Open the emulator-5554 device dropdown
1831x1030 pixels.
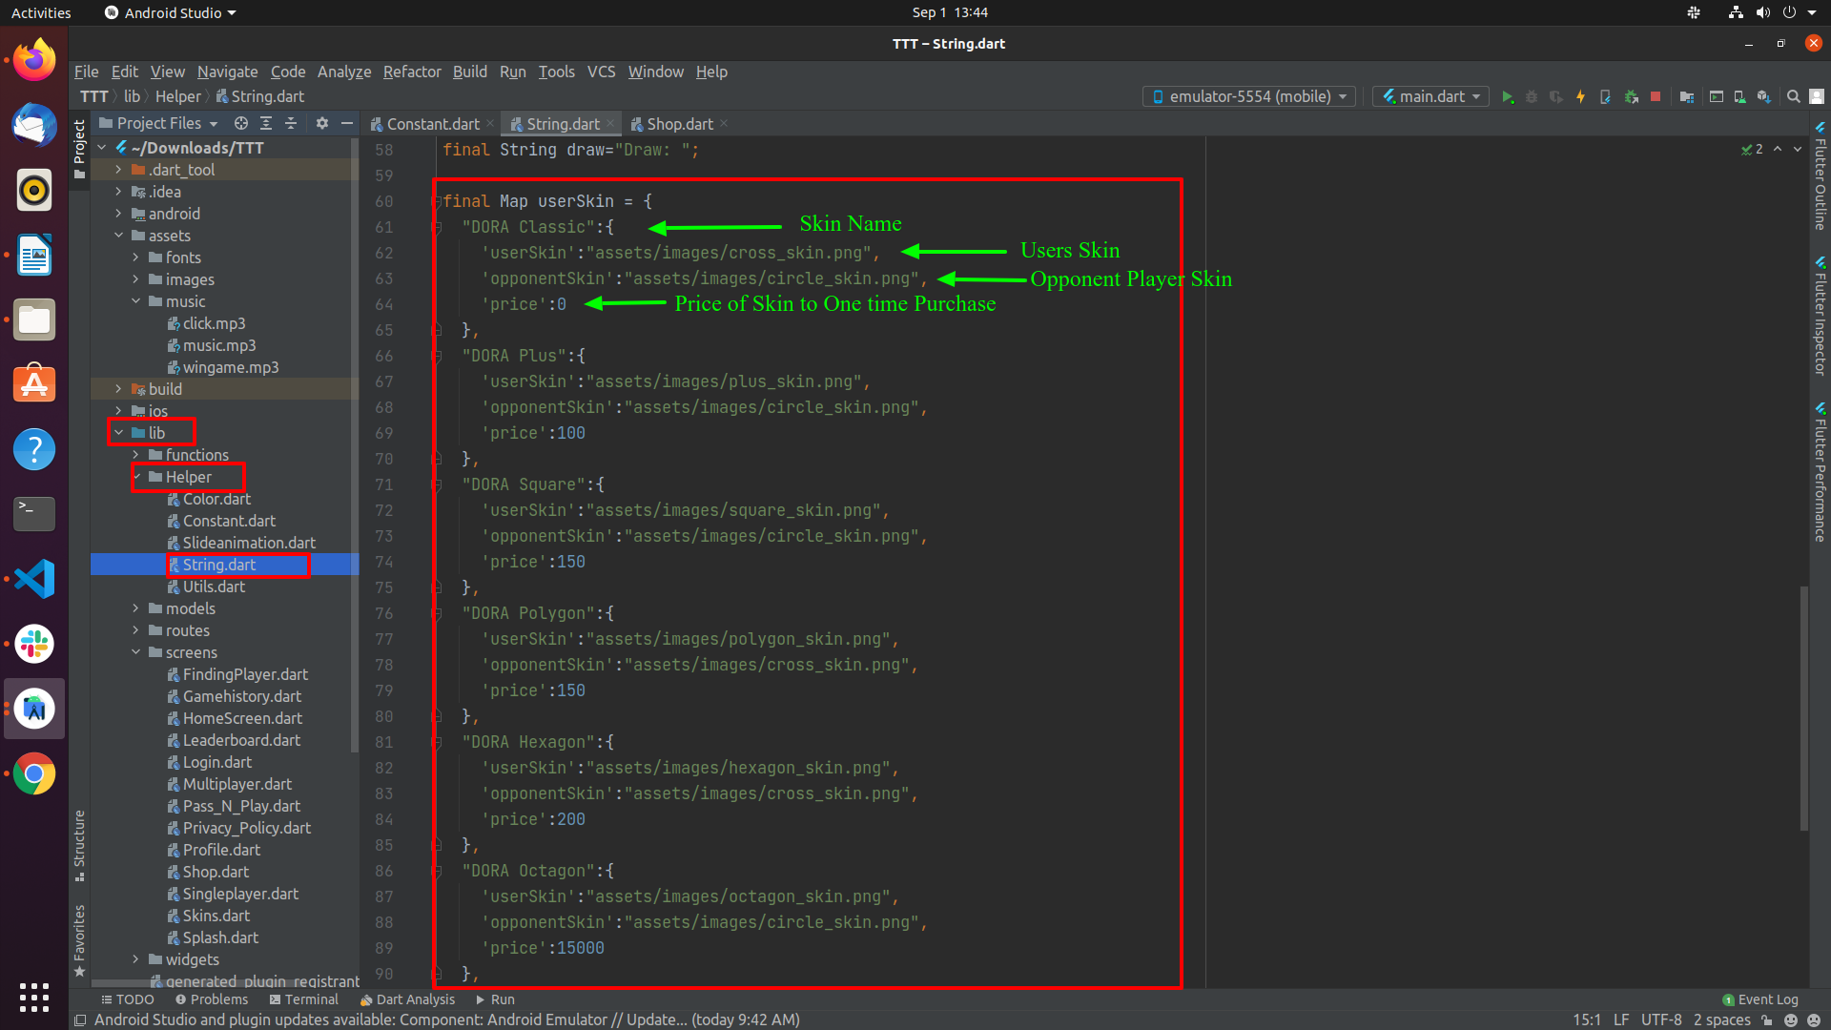(x=1248, y=97)
